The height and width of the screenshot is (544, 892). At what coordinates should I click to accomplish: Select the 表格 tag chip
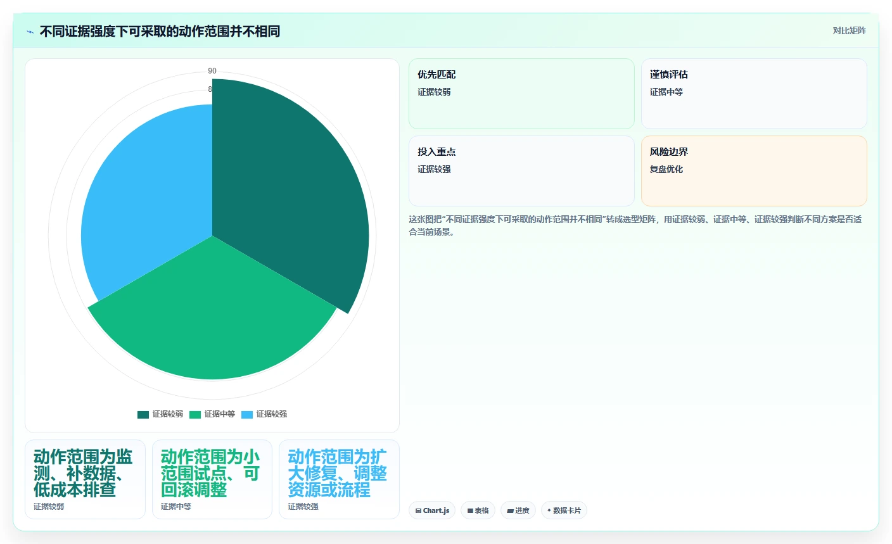(x=478, y=510)
